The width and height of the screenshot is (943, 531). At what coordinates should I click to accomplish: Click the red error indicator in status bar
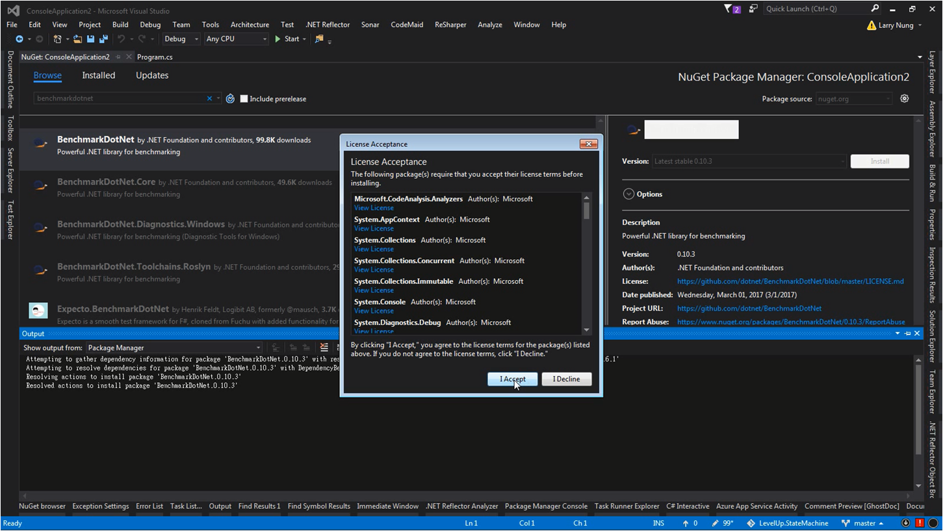click(x=920, y=523)
